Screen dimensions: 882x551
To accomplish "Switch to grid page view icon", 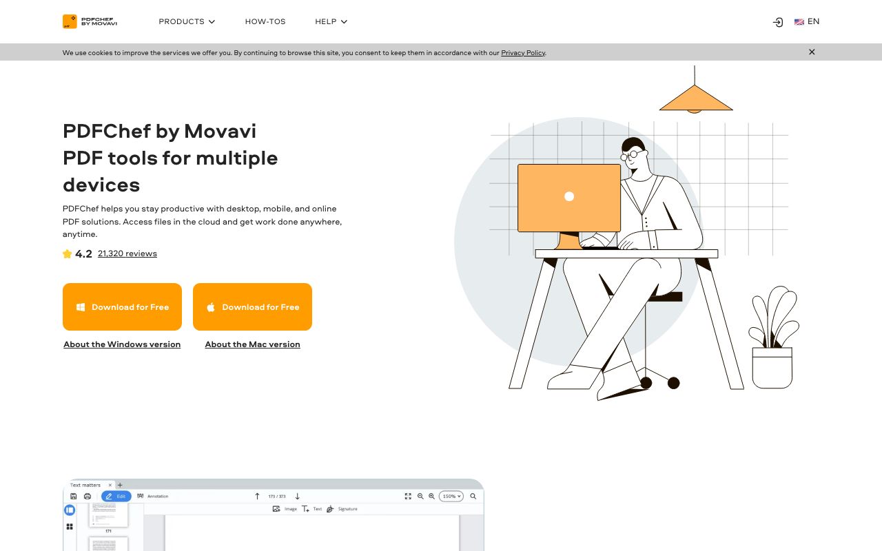I will [x=70, y=527].
